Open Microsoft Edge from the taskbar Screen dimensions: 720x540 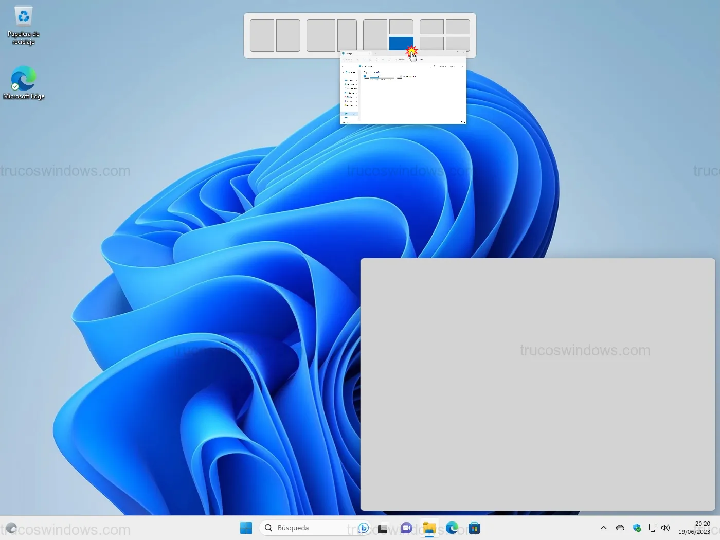[x=452, y=528]
